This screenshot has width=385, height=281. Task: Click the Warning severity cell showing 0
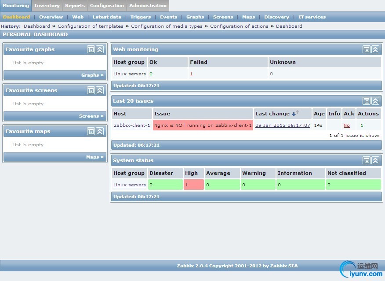[258, 185]
